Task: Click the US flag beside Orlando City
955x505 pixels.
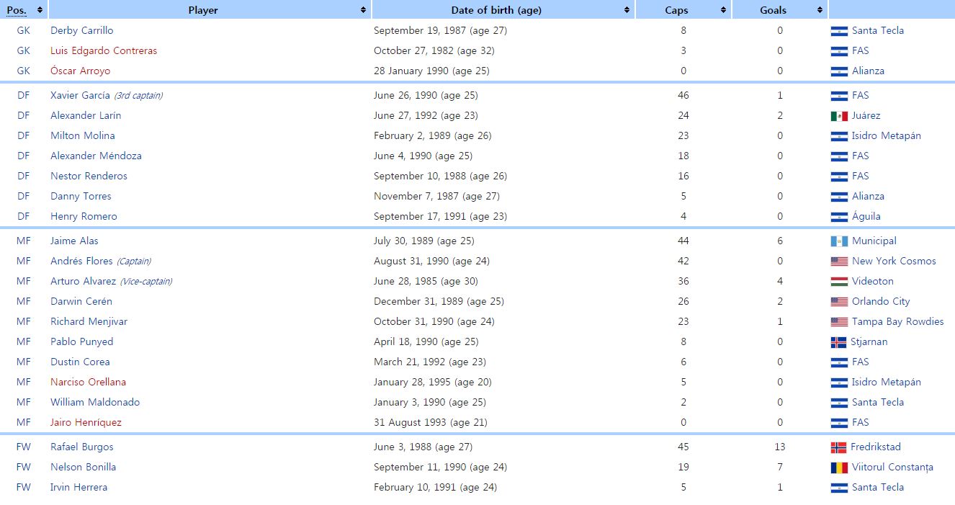Action: click(x=839, y=302)
